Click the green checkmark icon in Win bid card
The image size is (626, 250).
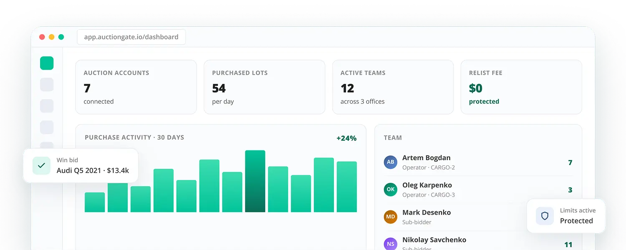(41, 165)
